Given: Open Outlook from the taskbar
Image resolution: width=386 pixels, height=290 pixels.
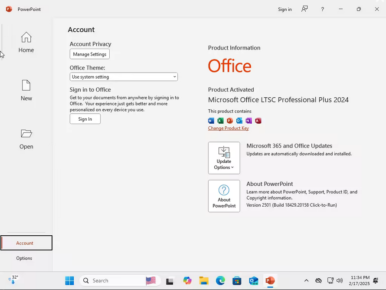Looking at the screenshot, I should 254,281.
